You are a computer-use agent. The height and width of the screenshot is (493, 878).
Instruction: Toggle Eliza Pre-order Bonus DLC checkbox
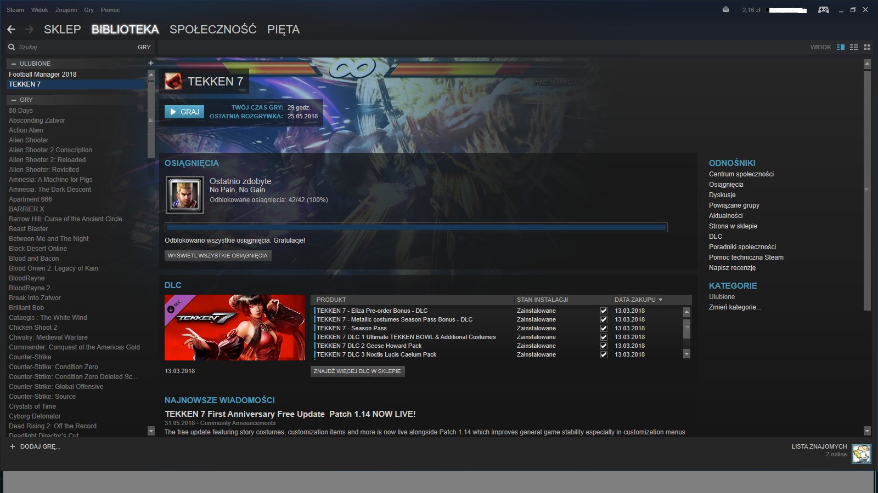click(x=604, y=311)
